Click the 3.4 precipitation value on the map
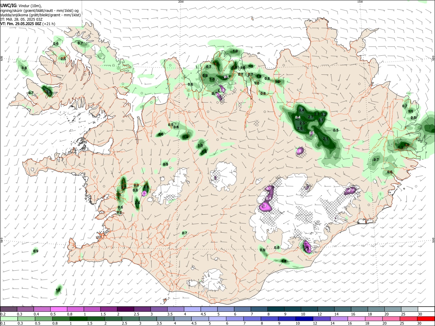 click(301, 110)
